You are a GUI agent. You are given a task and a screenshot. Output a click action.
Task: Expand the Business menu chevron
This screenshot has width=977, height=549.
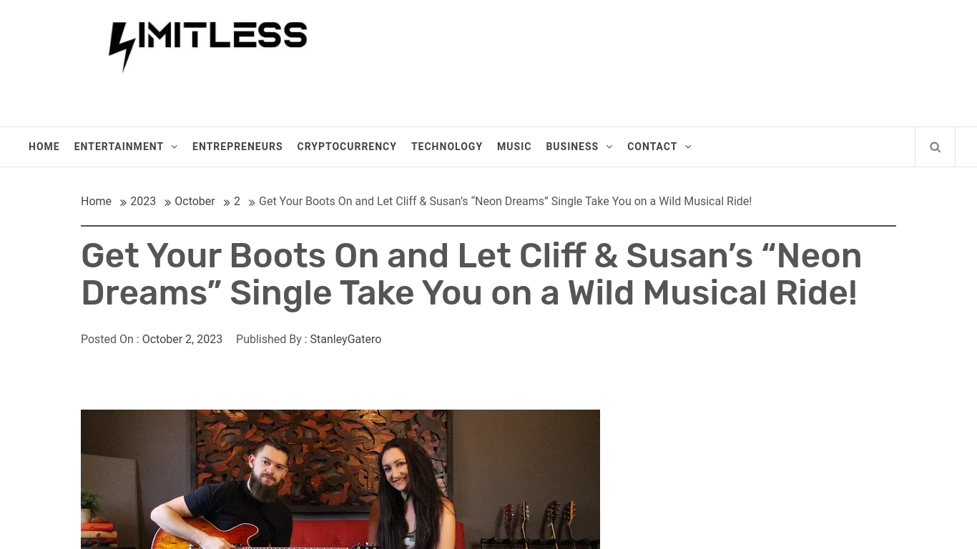click(x=609, y=147)
